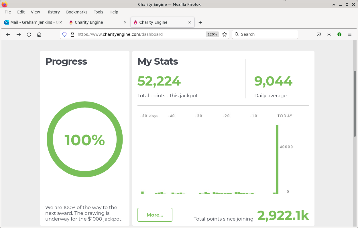Image resolution: width=358 pixels, height=228 pixels.
Task: Click the 100% progress ring
Action: tap(85, 139)
